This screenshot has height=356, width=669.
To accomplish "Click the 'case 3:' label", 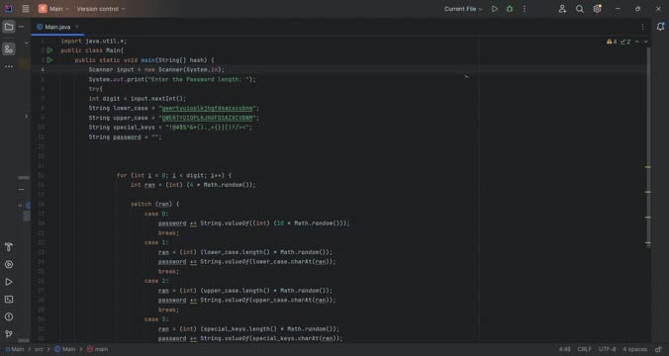I will (x=156, y=319).
